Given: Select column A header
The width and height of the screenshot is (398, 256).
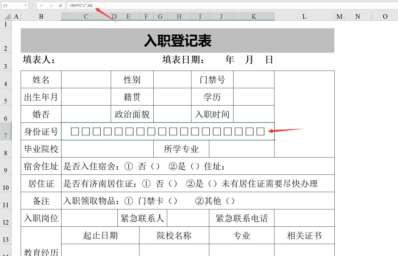Looking at the screenshot, I should click(16, 16).
